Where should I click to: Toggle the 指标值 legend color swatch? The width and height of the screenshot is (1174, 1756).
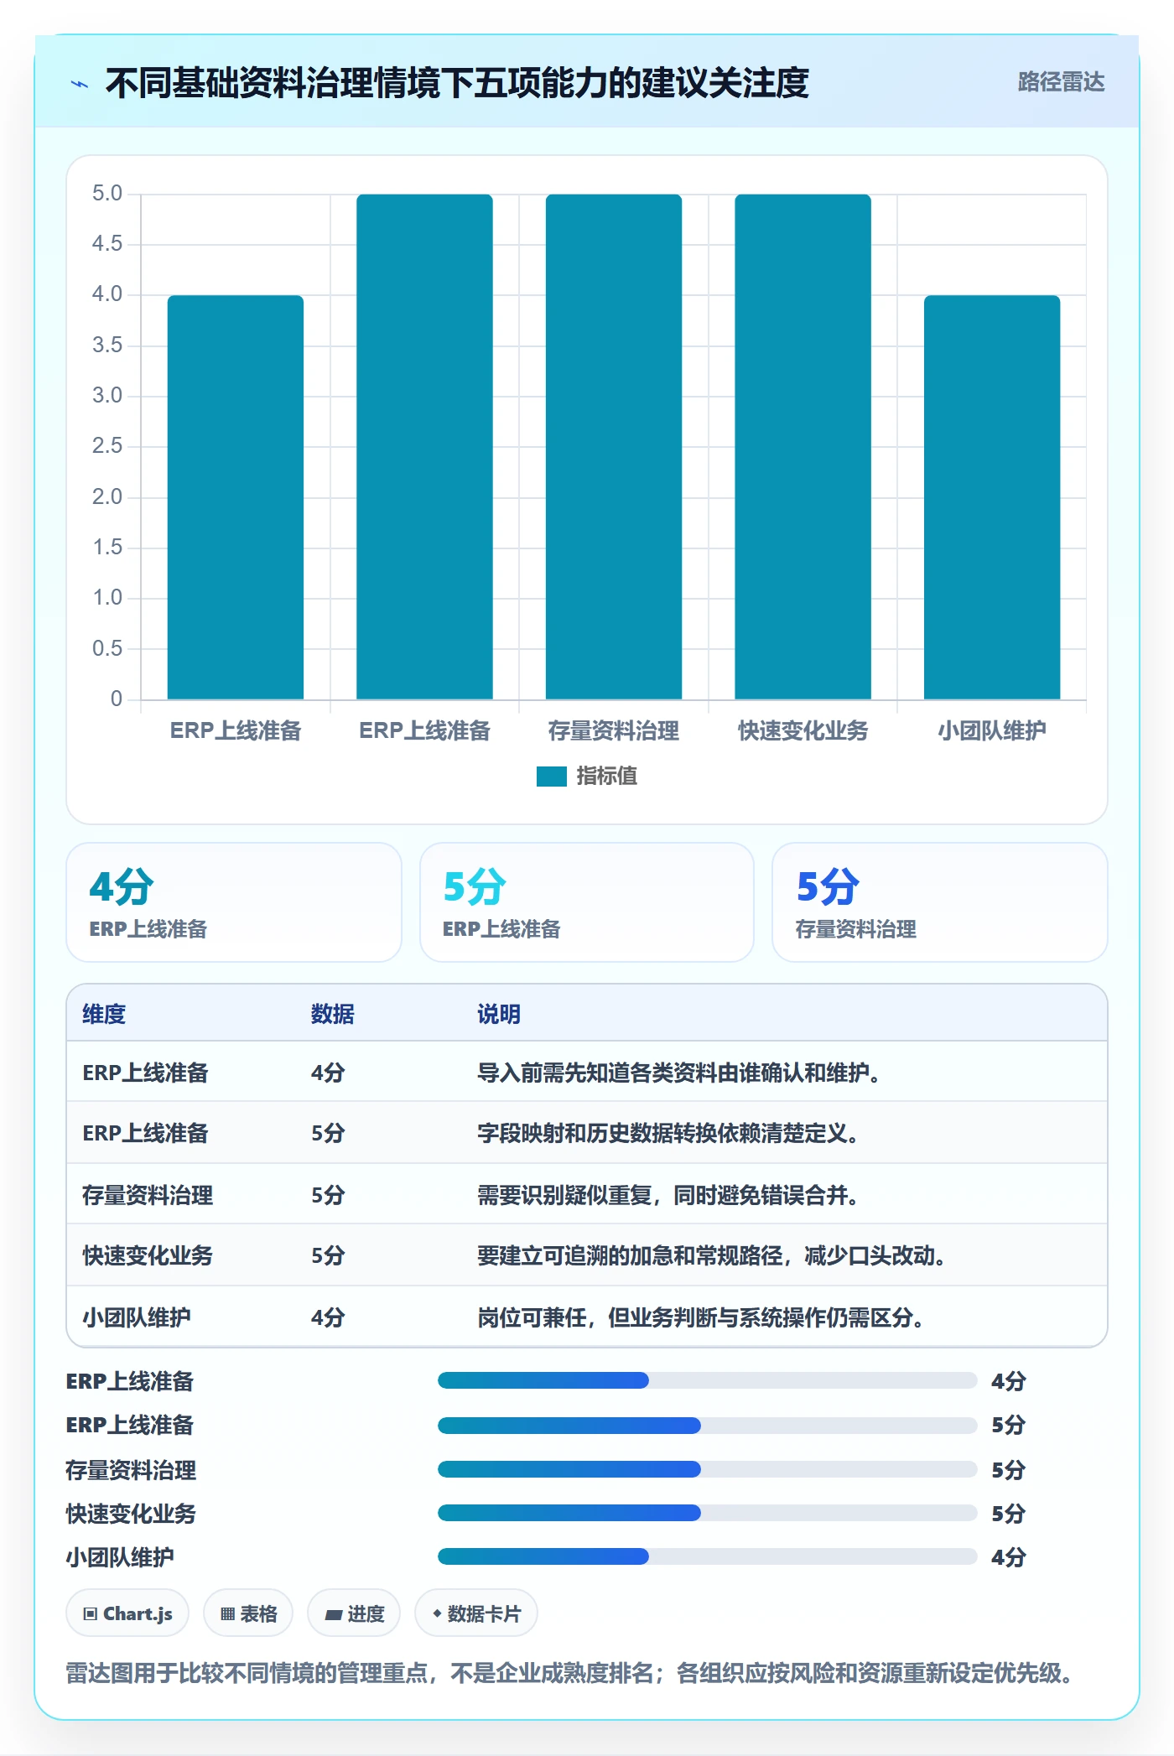[552, 777]
